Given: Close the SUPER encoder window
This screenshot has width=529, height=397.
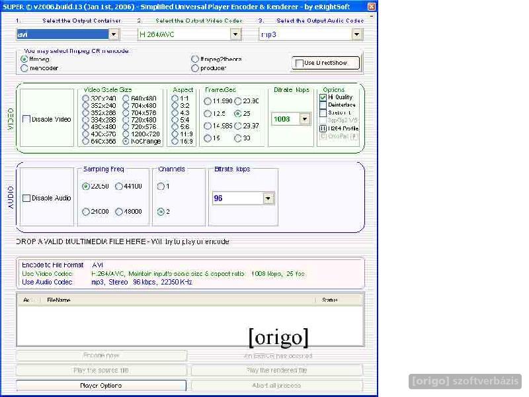Looking at the screenshot, I should pyautogui.click(x=371, y=7).
